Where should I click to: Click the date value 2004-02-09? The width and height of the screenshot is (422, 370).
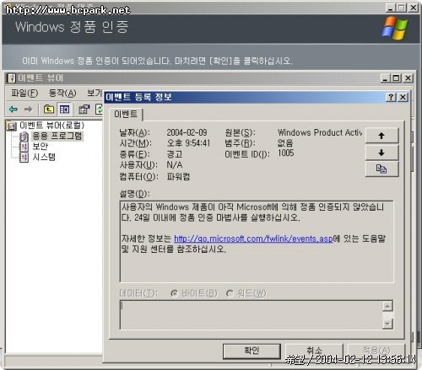click(x=187, y=132)
